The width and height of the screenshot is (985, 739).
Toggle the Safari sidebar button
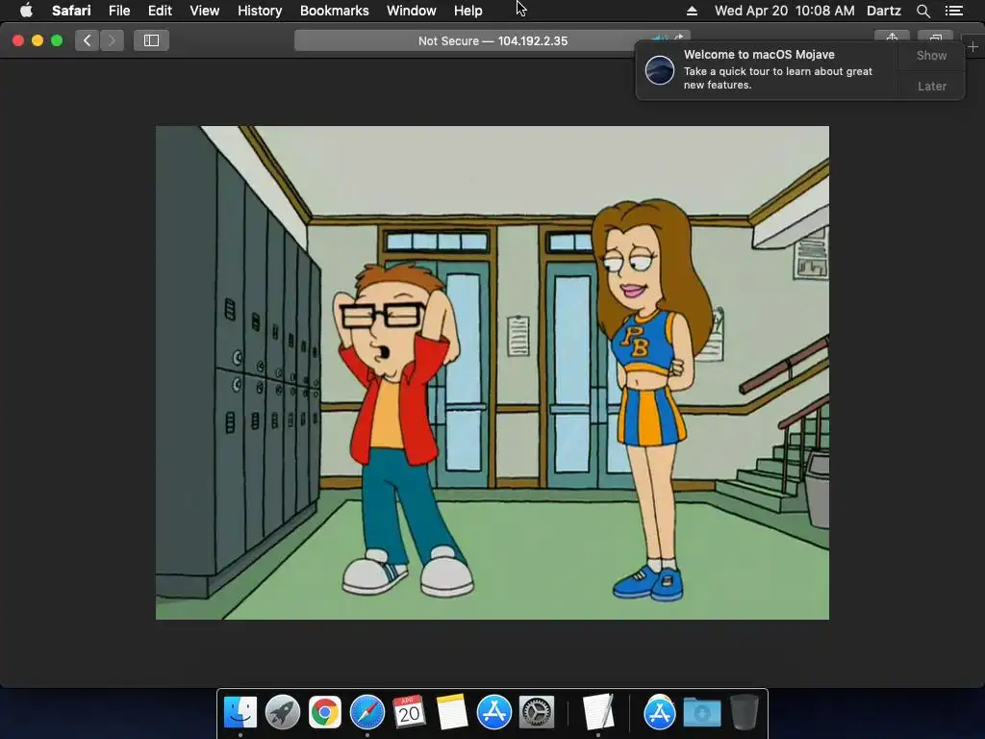click(151, 40)
